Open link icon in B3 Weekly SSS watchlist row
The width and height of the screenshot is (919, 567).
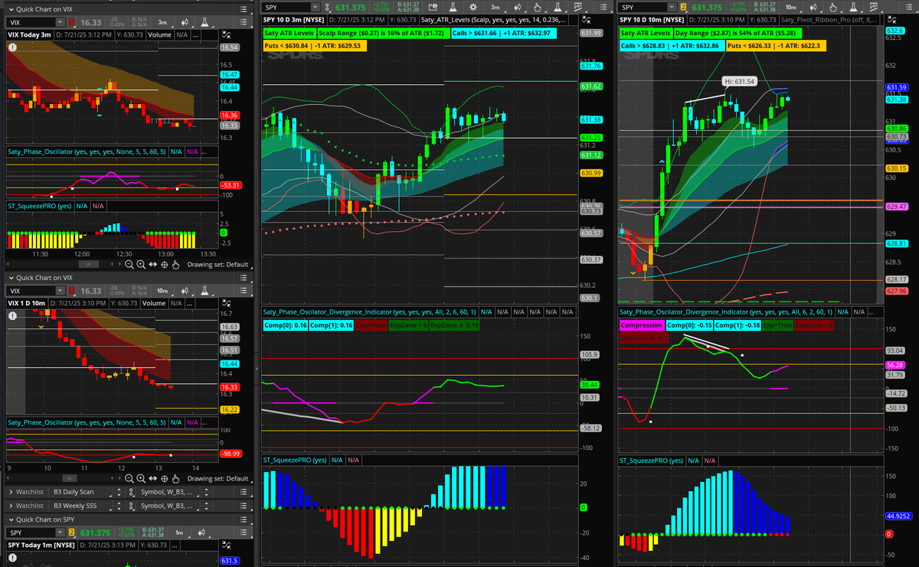(131, 506)
